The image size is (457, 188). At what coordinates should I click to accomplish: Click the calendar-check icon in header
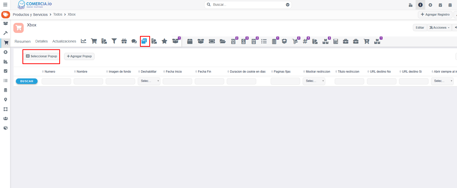point(440,5)
